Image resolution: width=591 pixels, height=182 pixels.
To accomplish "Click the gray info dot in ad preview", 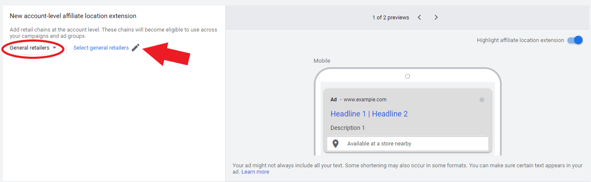I will tap(482, 100).
